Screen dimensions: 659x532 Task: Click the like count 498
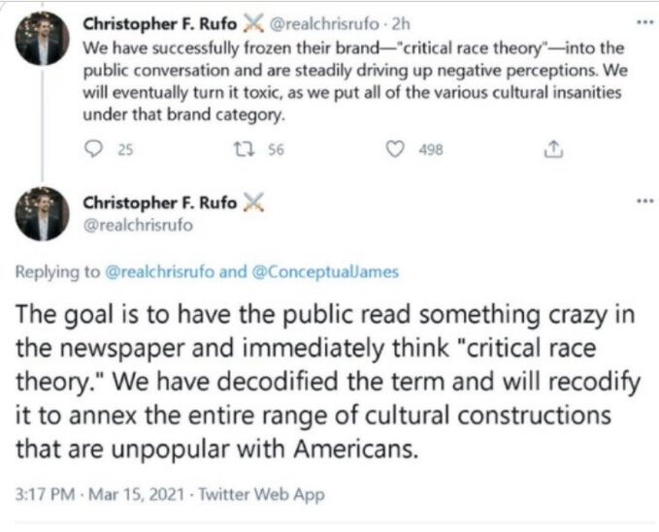tap(431, 150)
